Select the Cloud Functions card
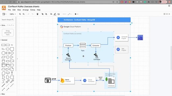This screenshot has height=96, width=172. pos(89,81)
